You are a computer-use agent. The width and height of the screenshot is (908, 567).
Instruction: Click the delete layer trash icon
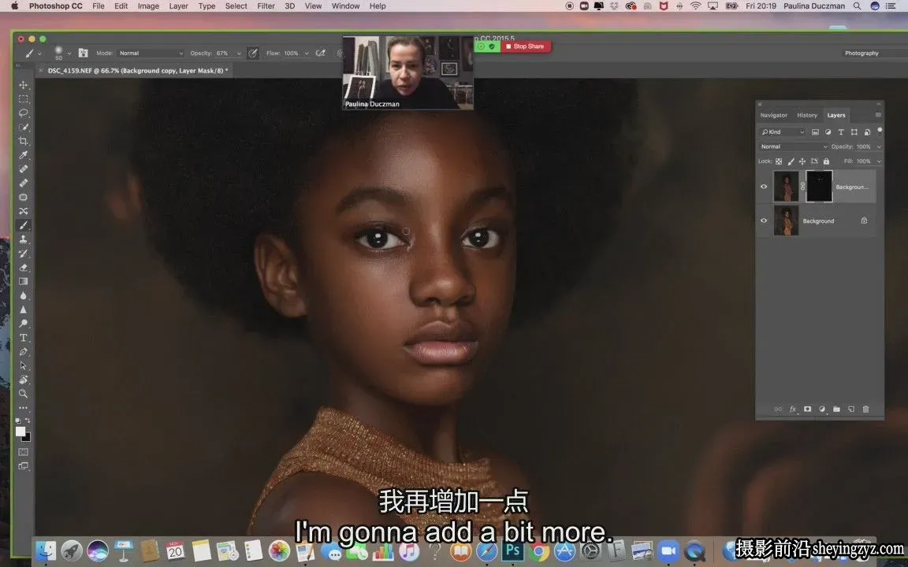pos(865,409)
